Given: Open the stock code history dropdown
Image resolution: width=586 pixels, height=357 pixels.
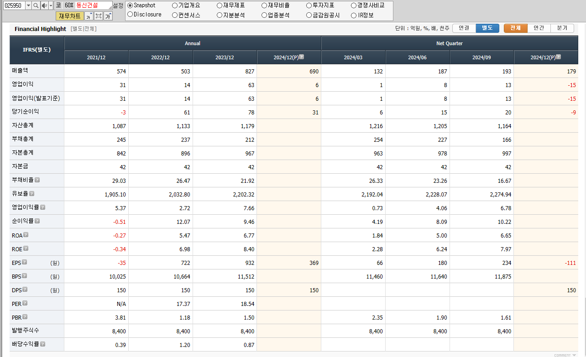Looking at the screenshot, I should [x=28, y=5].
